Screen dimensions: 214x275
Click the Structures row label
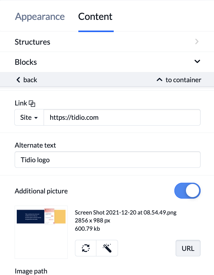(32, 42)
